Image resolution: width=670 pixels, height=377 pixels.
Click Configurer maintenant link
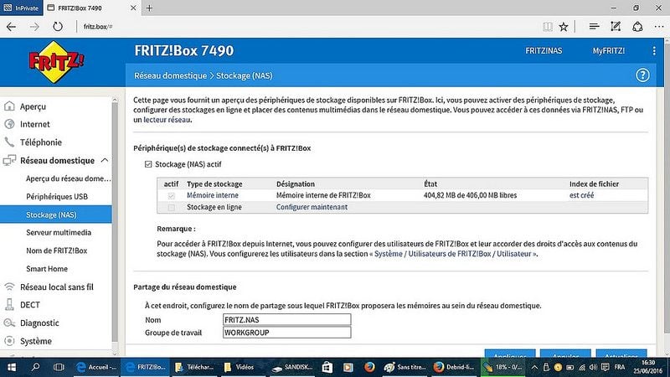312,207
